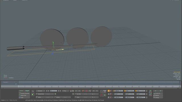
Task: Click the red record circle icon
Action: tap(102, 95)
